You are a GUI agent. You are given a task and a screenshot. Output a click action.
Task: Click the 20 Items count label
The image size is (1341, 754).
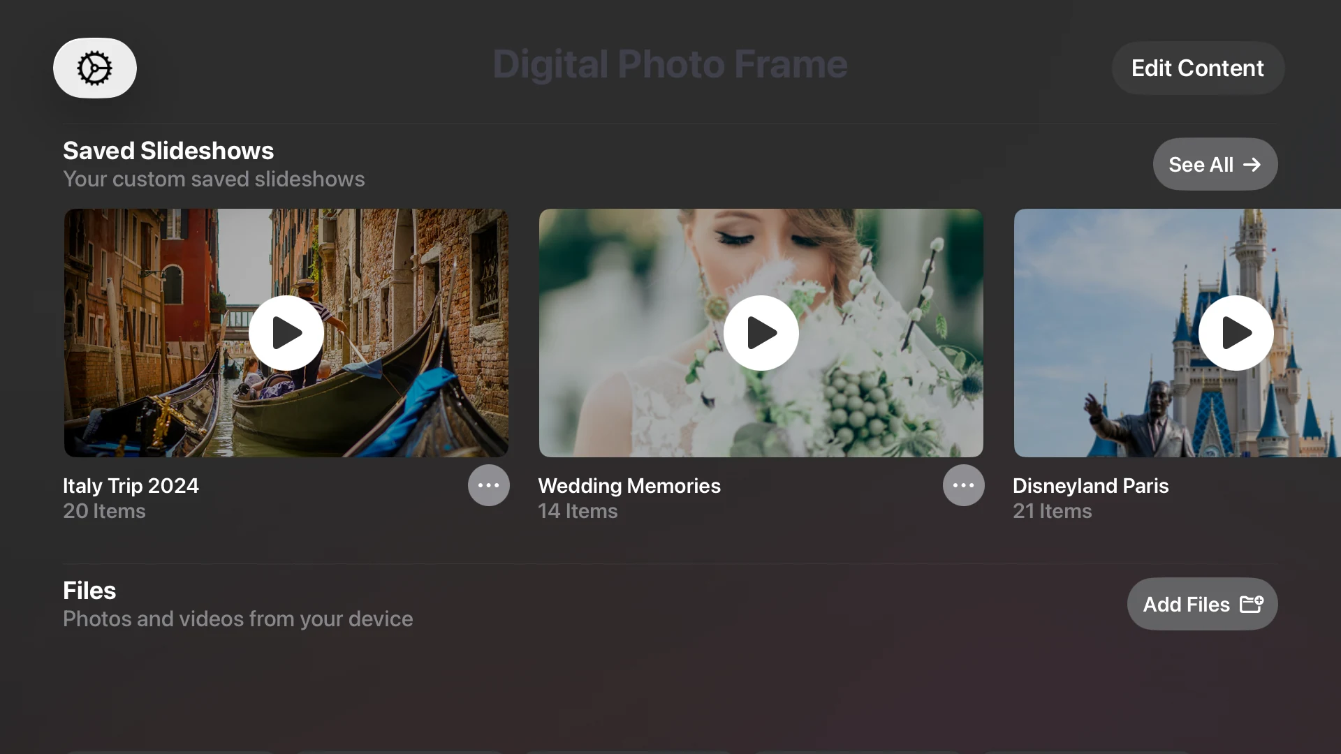coord(104,511)
